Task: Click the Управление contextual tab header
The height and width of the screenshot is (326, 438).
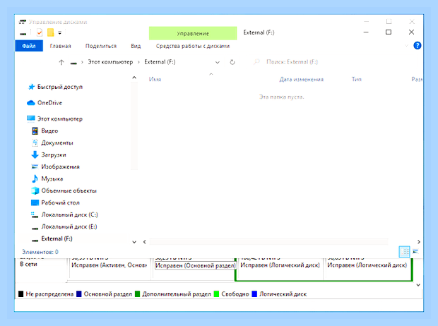Action: (193, 33)
